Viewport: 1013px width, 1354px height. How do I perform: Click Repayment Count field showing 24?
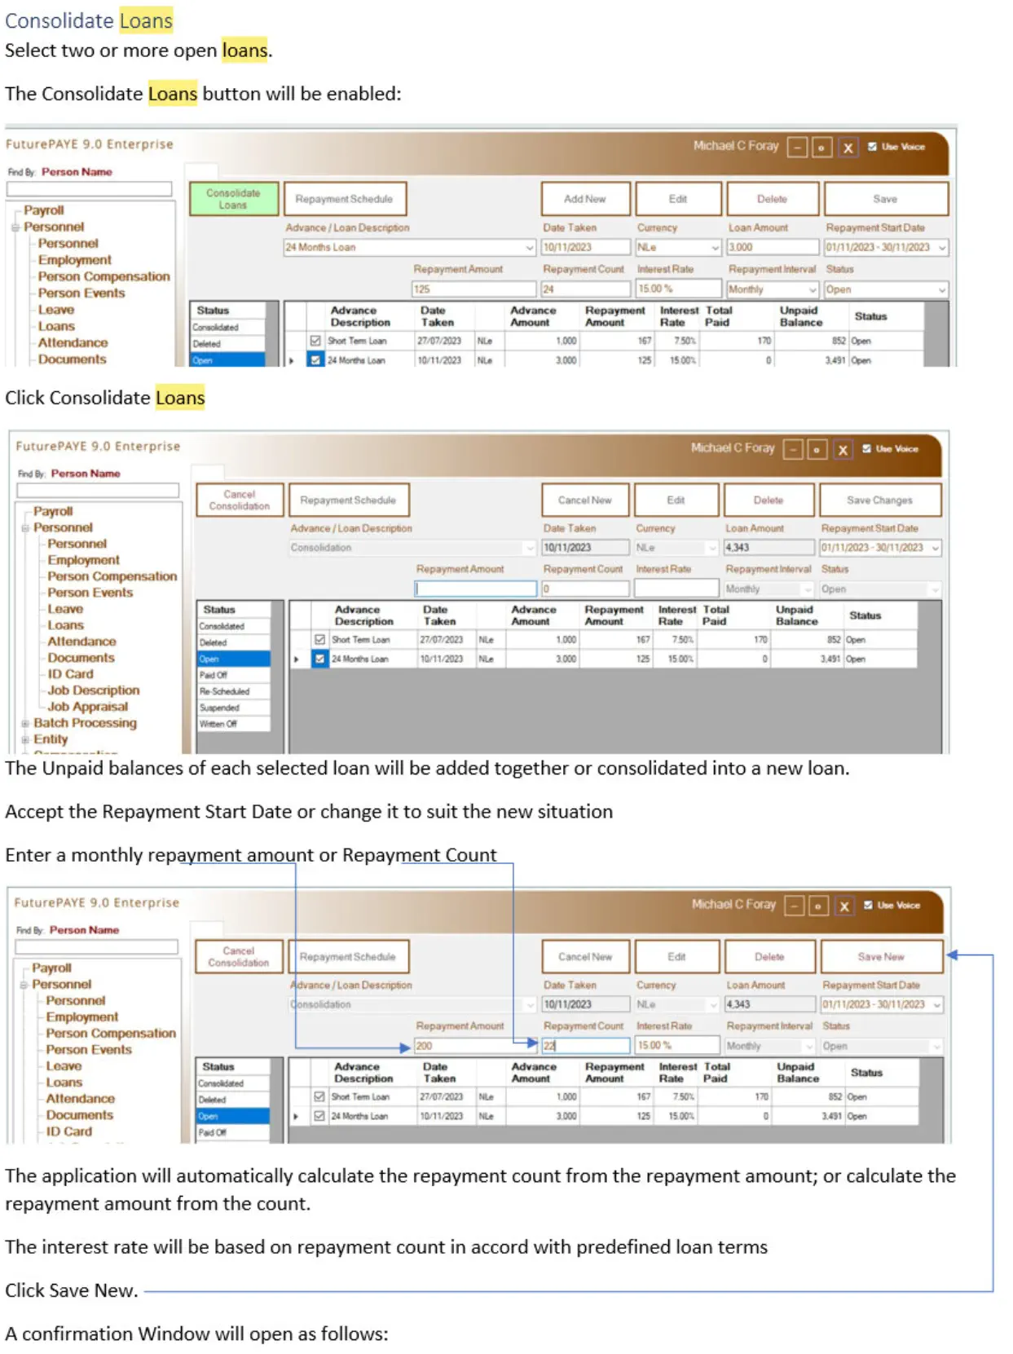pyautogui.click(x=587, y=289)
